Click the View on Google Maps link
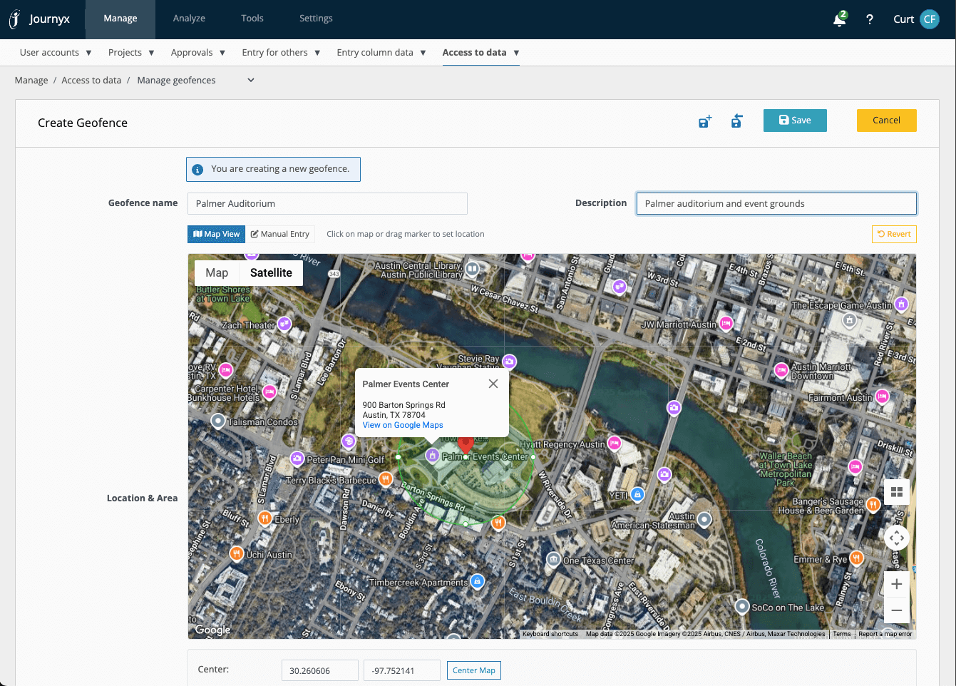 [x=402, y=425]
